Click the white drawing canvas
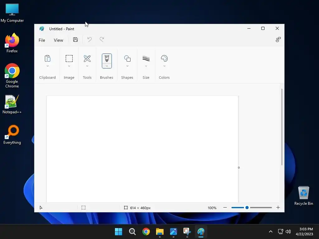 pyautogui.click(x=142, y=149)
